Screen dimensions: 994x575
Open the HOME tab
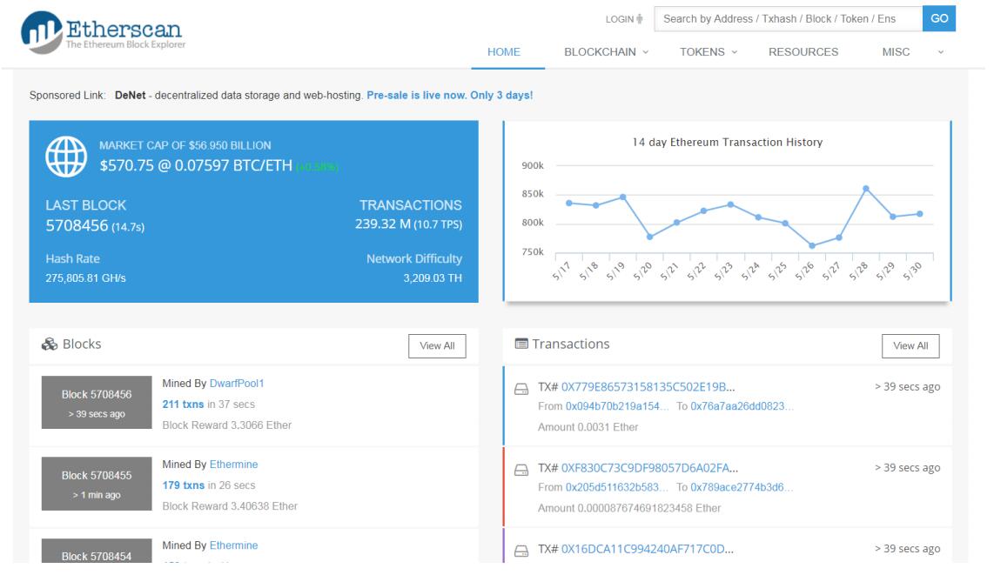tap(504, 52)
